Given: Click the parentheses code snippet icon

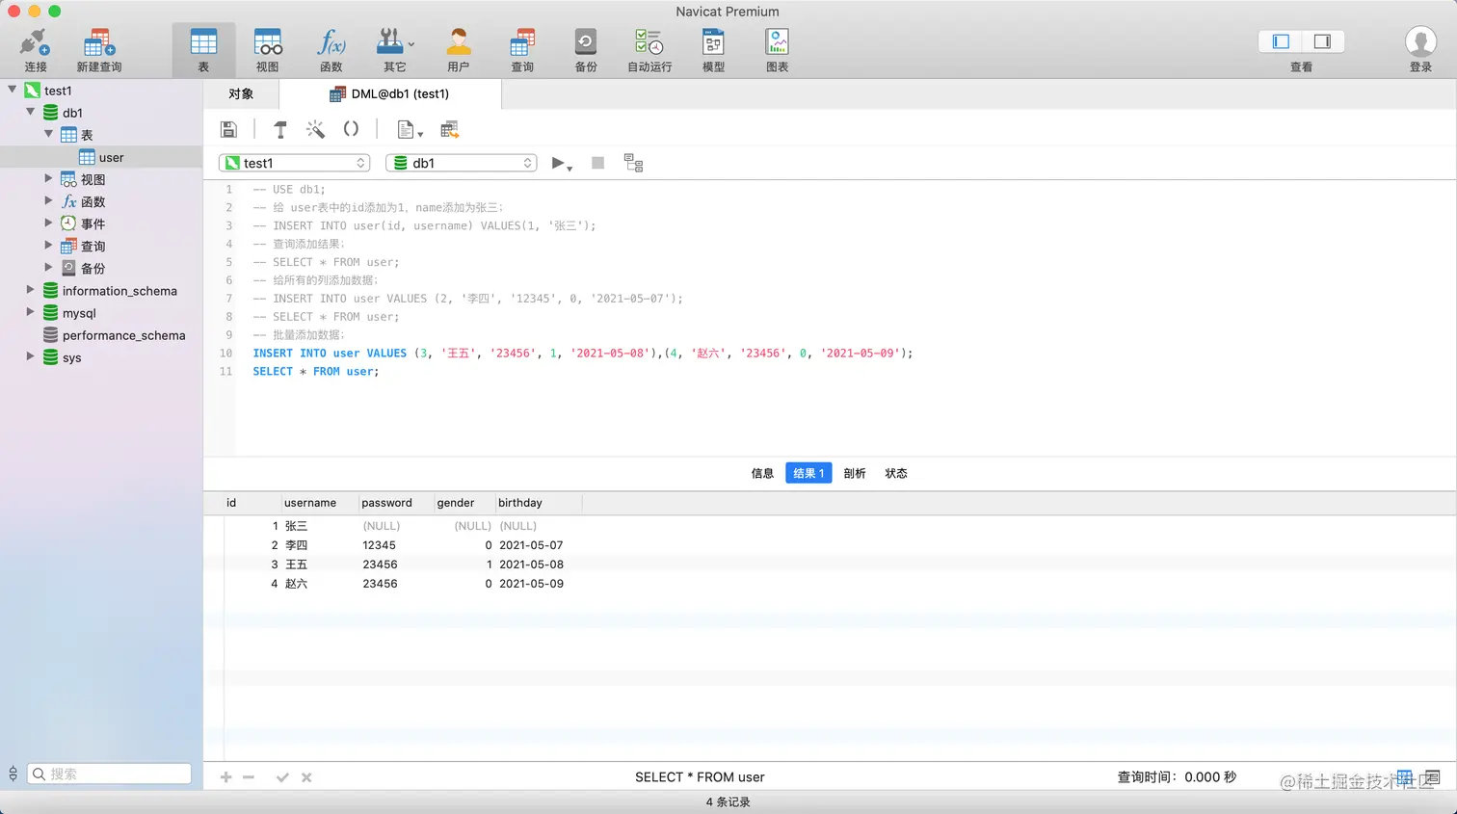Looking at the screenshot, I should tap(351, 129).
